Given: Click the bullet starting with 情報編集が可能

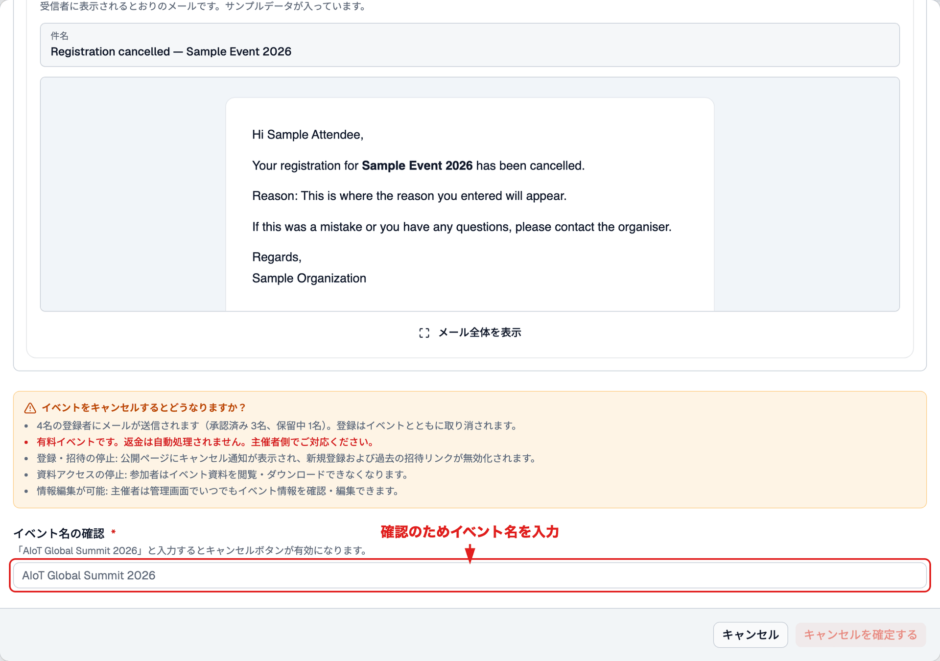Looking at the screenshot, I should tap(218, 491).
